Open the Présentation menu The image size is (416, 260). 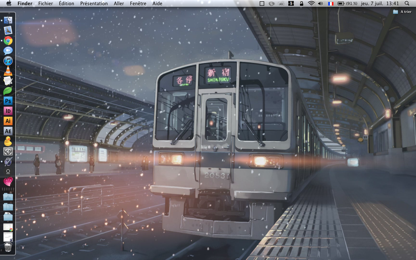(x=94, y=4)
